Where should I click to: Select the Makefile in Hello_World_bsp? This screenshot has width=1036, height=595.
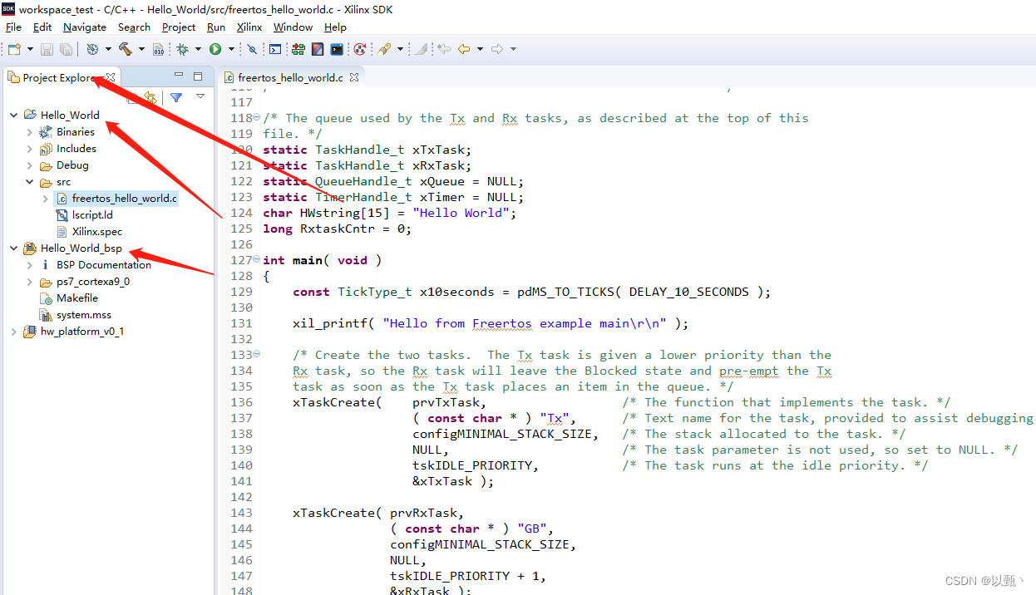(78, 297)
